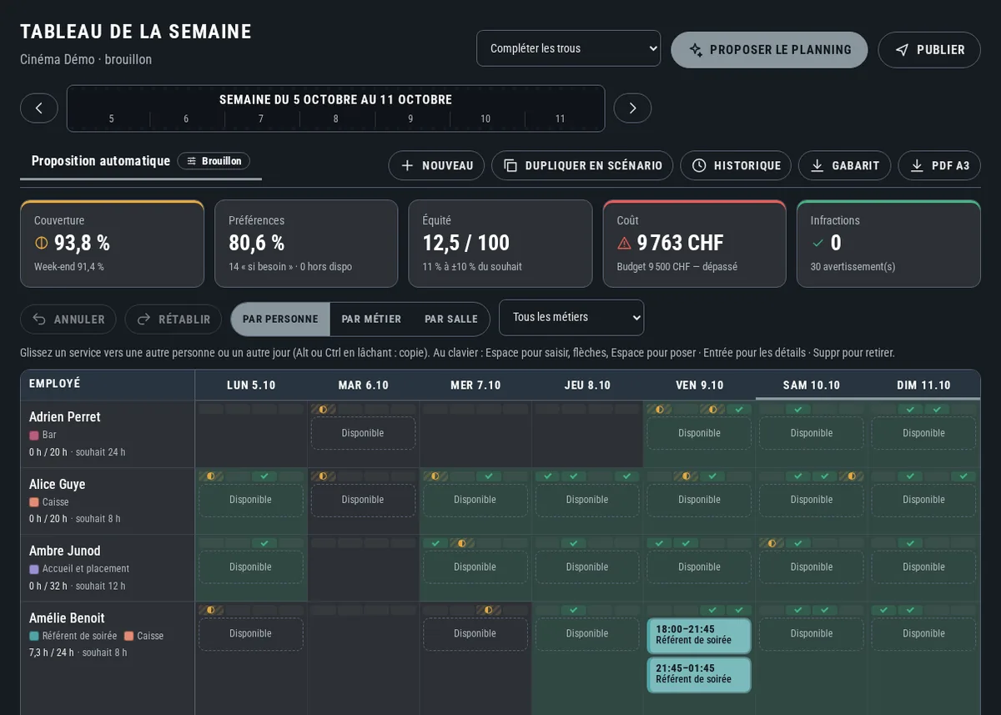Open the Compléter les trous dropdown
1001x715 pixels.
click(568, 48)
